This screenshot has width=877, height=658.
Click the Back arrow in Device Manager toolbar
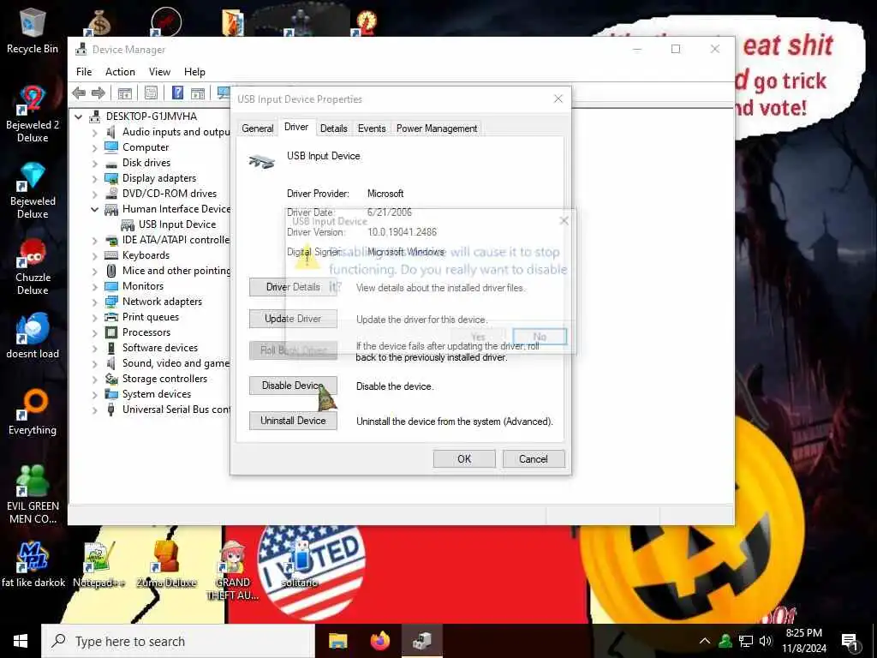[x=79, y=93]
